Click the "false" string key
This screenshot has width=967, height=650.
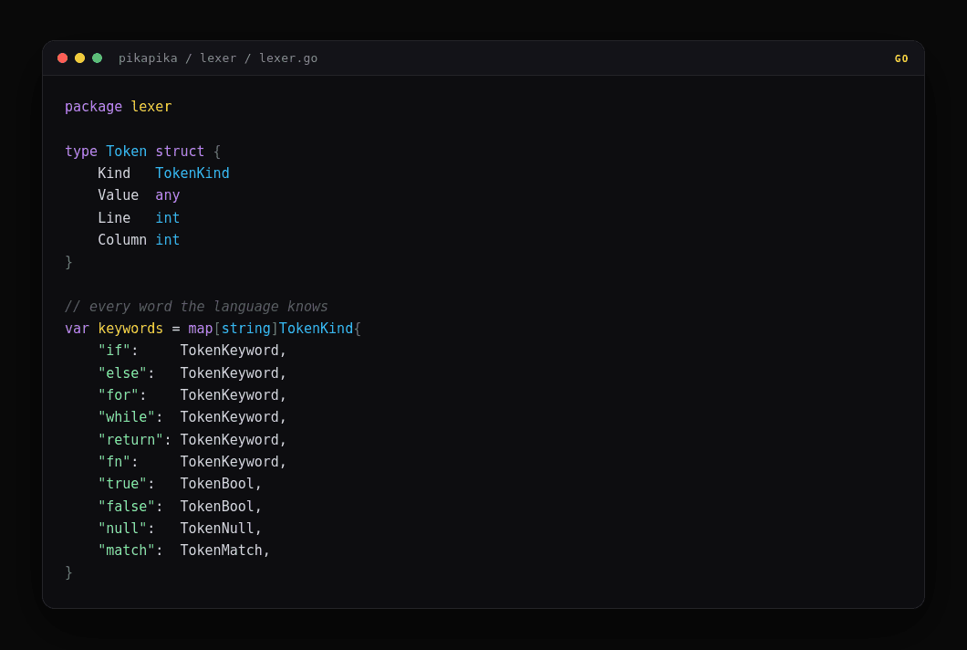(x=127, y=506)
